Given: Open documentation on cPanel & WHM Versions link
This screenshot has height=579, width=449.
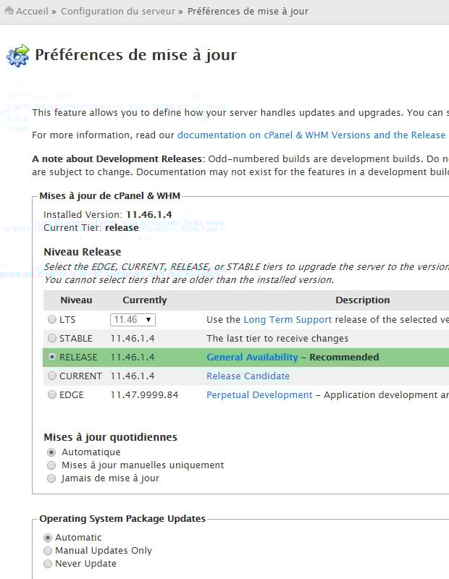Looking at the screenshot, I should [311, 135].
